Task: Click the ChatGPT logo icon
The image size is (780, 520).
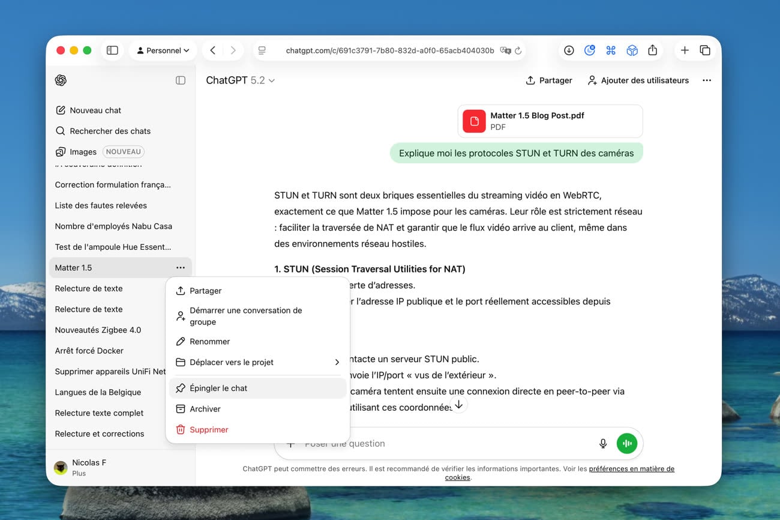Action: pos(61,80)
